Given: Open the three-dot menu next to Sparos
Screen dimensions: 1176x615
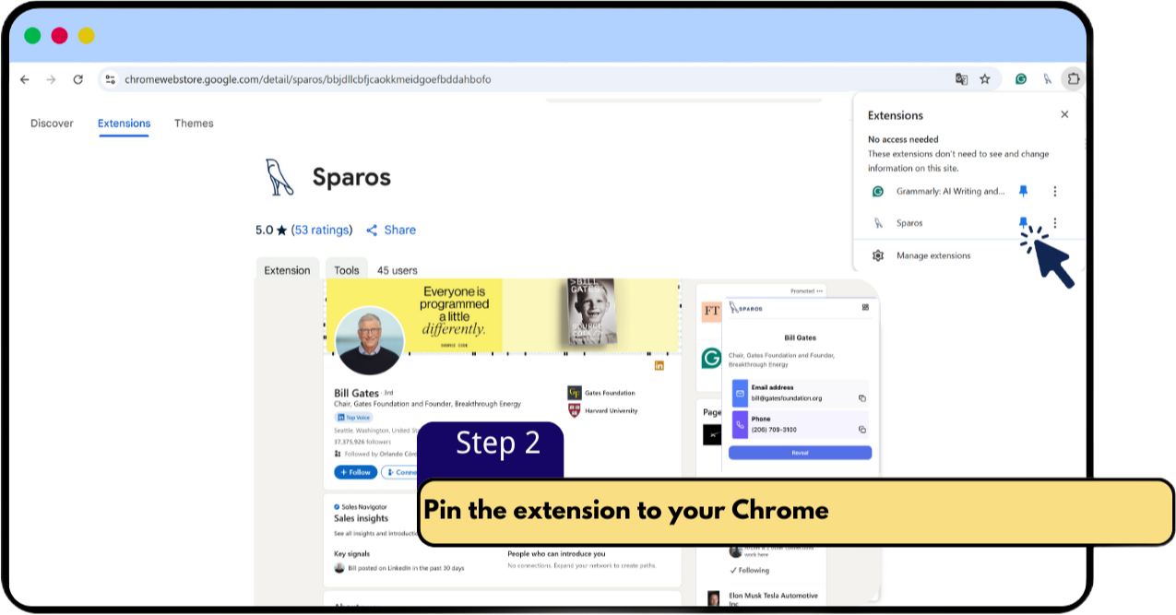Looking at the screenshot, I should pyautogui.click(x=1054, y=222).
